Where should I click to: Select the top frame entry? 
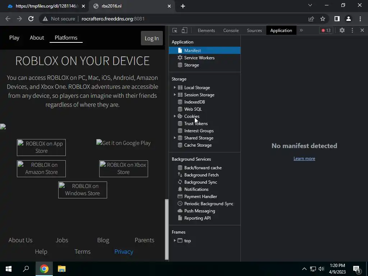click(187, 240)
